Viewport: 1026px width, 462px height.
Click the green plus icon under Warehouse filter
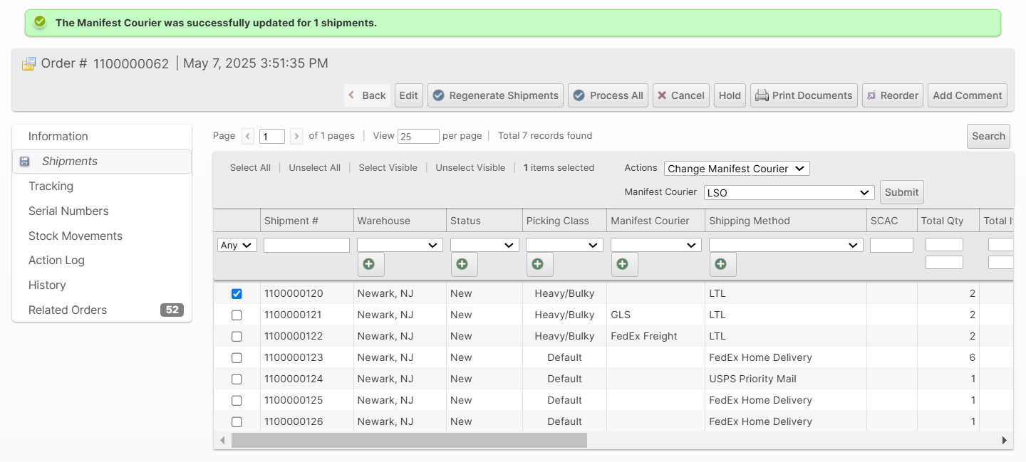370,264
